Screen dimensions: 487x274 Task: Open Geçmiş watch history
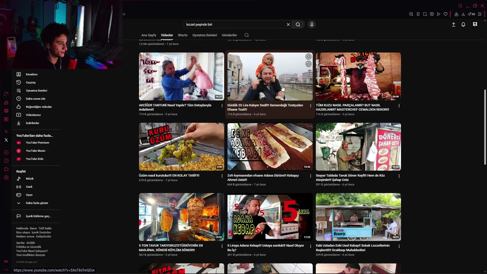[x=35, y=83]
